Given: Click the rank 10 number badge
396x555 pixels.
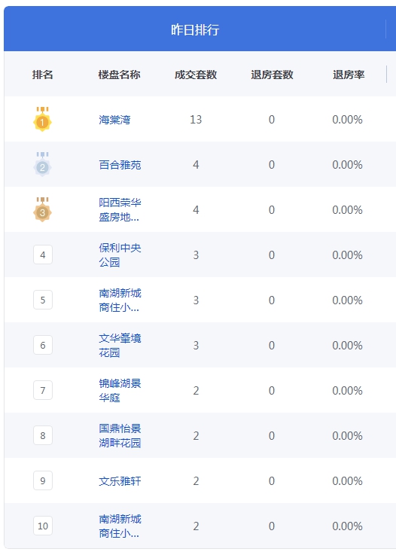Looking at the screenshot, I should [x=43, y=526].
